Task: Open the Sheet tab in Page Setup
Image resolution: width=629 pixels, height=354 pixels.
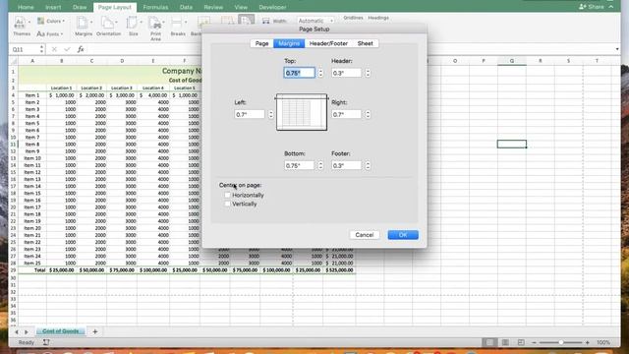Action: (x=365, y=43)
